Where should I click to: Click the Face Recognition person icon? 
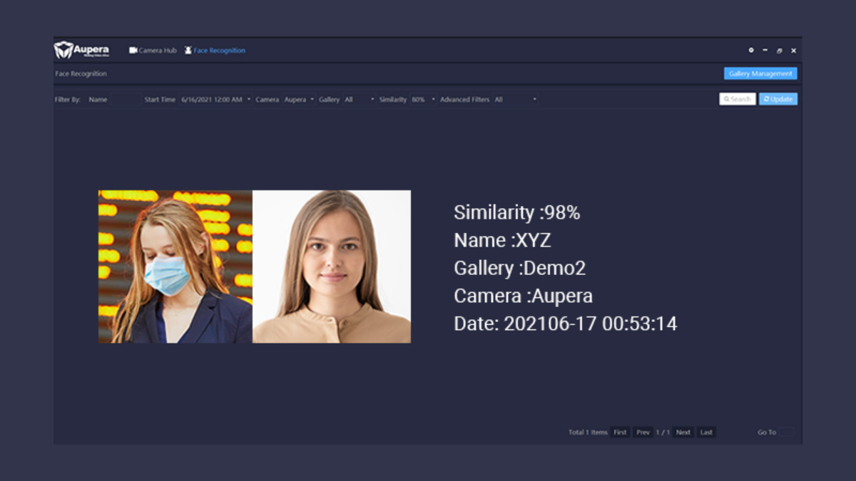[x=188, y=51]
